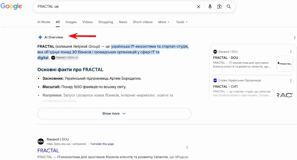Click Вакансії | DOU name above result
Screen dimensions: 297x160
click(x=58, y=139)
